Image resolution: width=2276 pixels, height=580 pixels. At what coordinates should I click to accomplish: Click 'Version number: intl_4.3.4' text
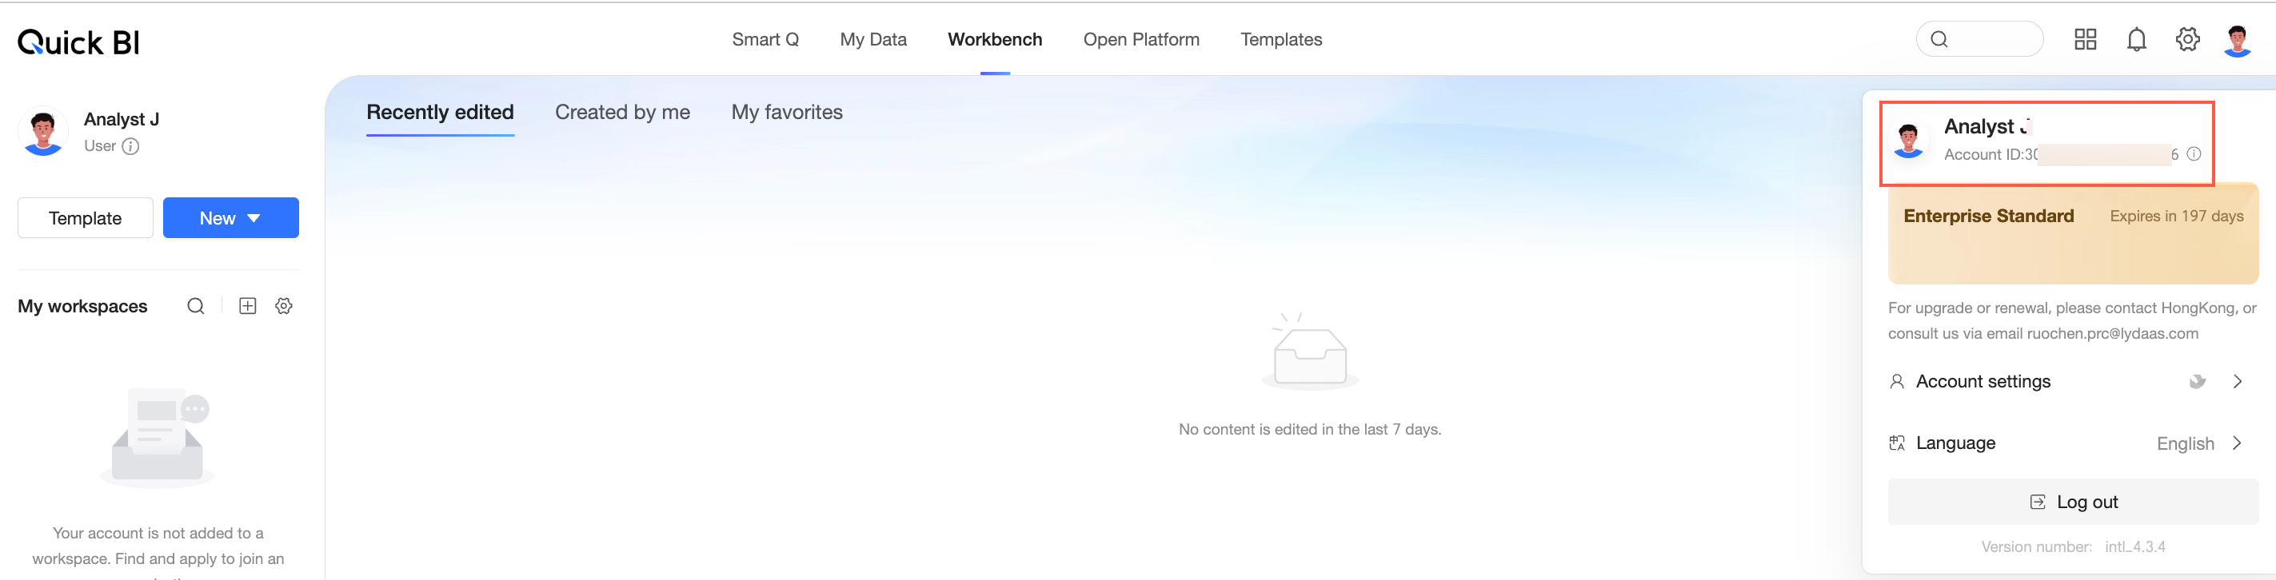click(x=2073, y=547)
